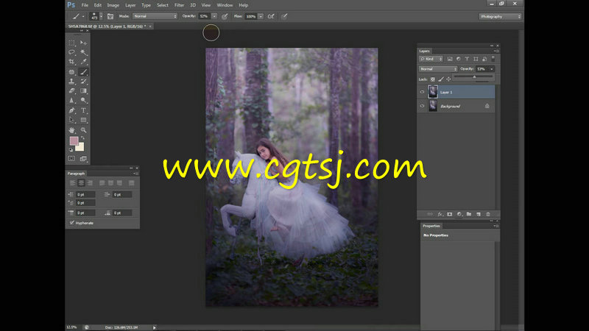This screenshot has width=589, height=331.
Task: Select the Rectangle shape tool
Action: (83, 120)
